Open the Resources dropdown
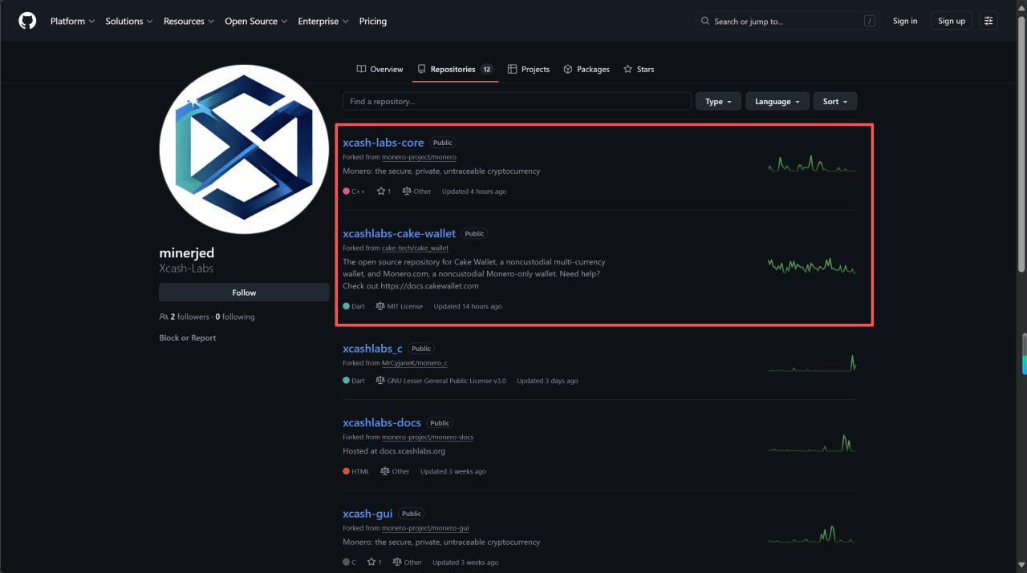The height and width of the screenshot is (573, 1027). 189,22
